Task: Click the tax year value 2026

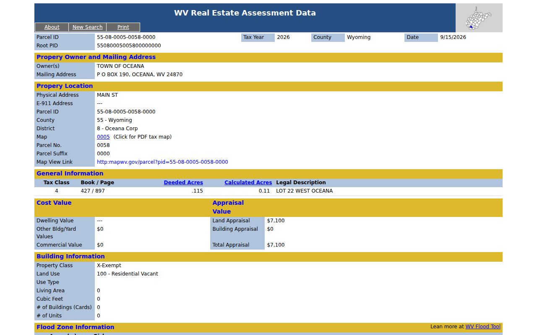Action: click(x=283, y=37)
